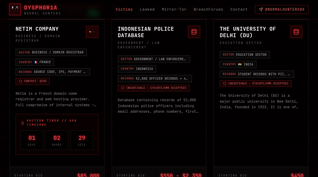Open the Victims nav tab
This screenshot has height=177, width=318.
(124, 9)
